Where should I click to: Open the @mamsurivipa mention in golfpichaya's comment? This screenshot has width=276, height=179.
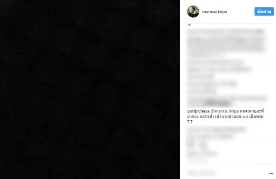point(225,111)
